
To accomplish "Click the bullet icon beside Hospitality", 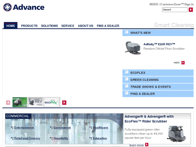I will pyautogui.click(x=51, y=138).
